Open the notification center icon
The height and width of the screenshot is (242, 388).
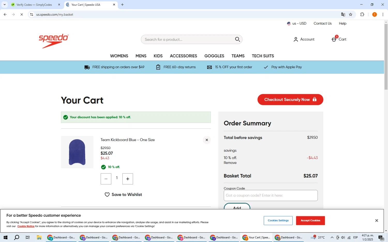click(x=381, y=238)
